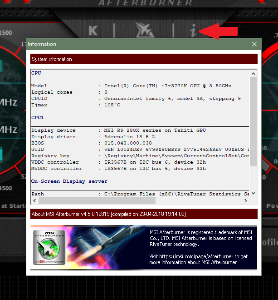This screenshot has width=278, height=300.
Task: Click the horizontal scrollbar left arrow
Action: coord(34,201)
